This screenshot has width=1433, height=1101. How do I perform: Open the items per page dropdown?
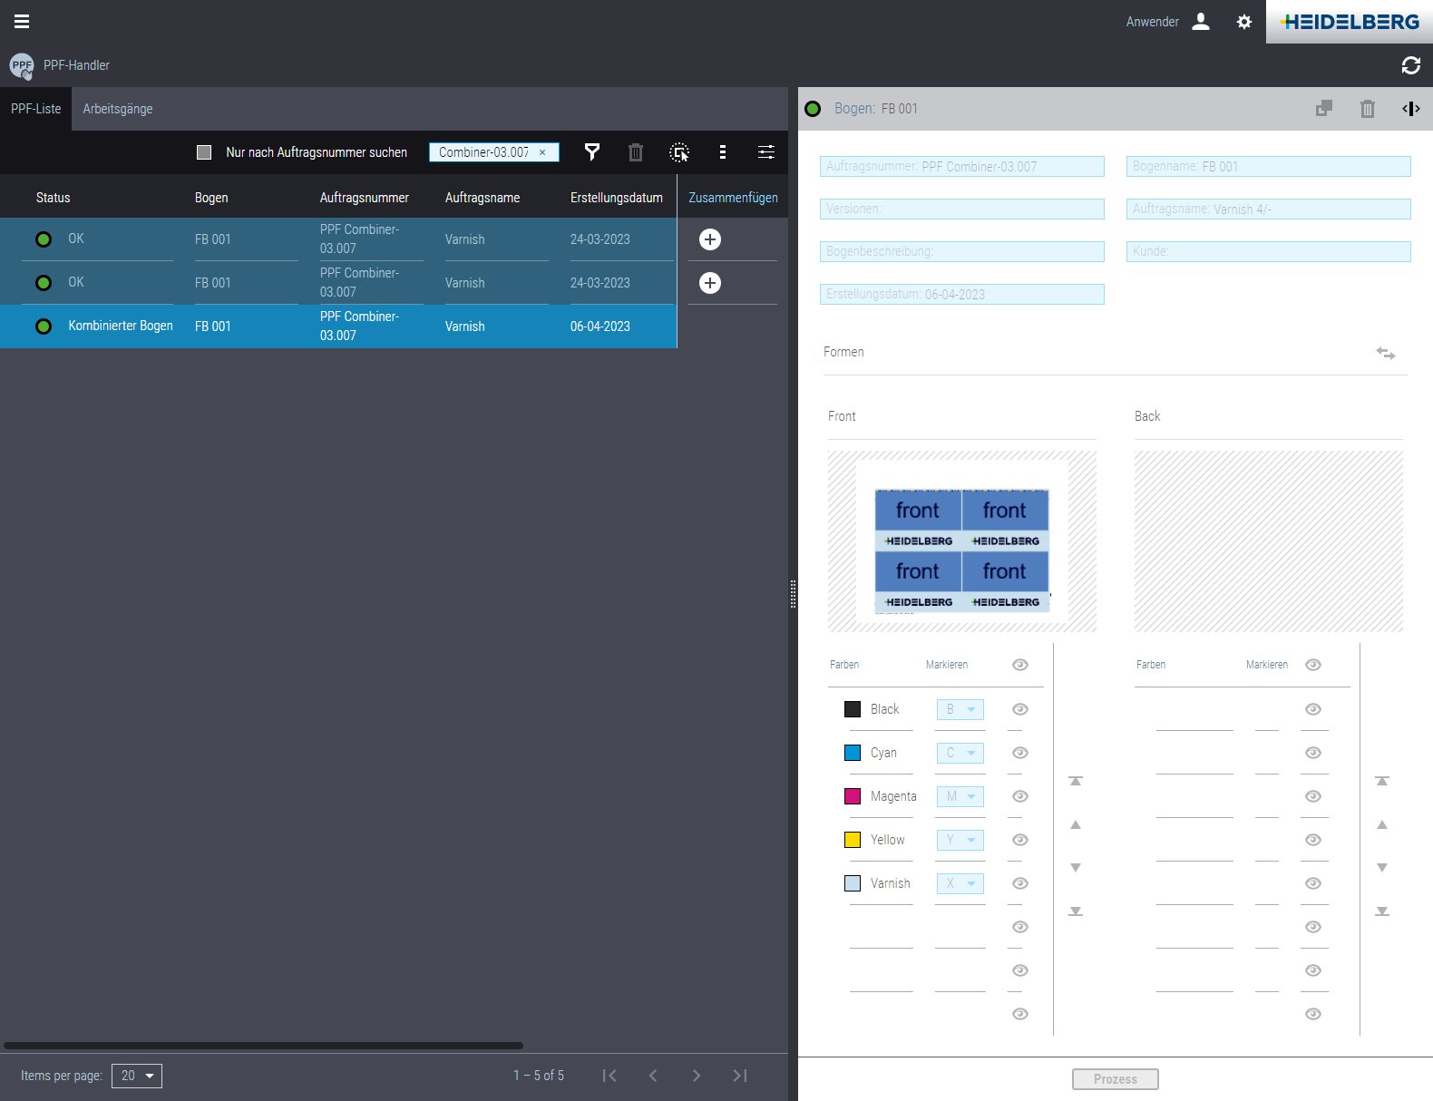coord(137,1076)
